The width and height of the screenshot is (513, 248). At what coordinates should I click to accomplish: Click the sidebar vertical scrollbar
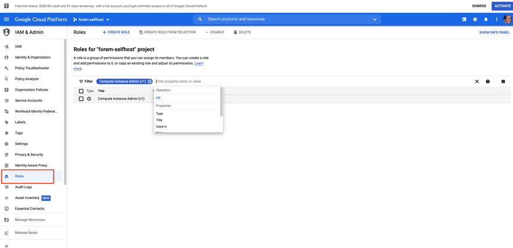[x=65, y=112]
